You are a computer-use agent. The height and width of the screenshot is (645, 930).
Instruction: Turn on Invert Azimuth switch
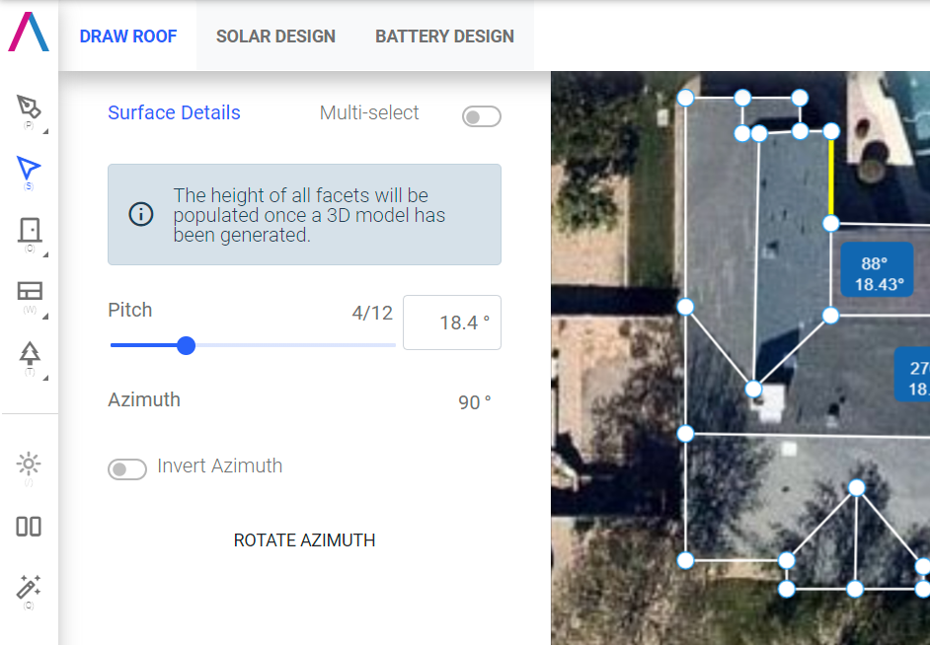pos(127,469)
